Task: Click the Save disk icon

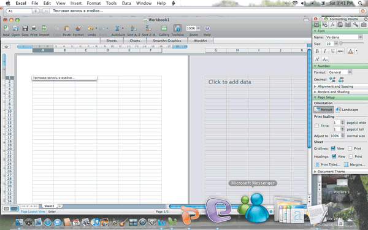Action: (x=25, y=28)
